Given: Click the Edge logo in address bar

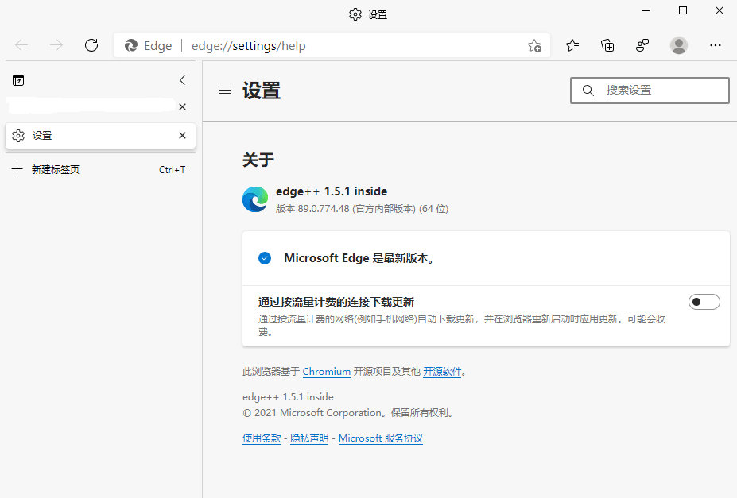Looking at the screenshot, I should [130, 45].
